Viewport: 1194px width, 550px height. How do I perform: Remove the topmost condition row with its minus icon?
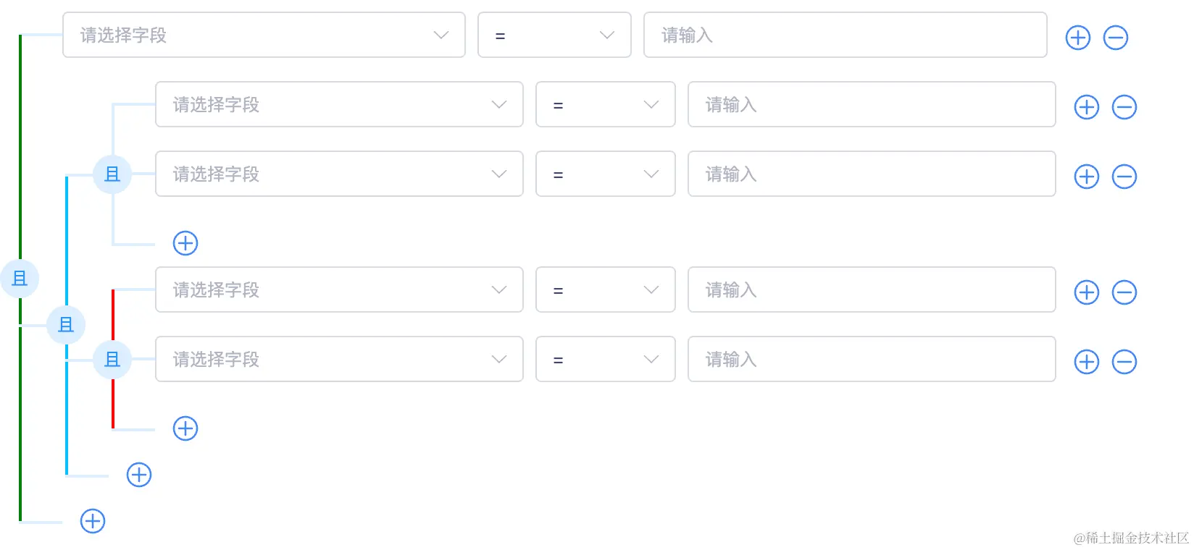tap(1116, 38)
